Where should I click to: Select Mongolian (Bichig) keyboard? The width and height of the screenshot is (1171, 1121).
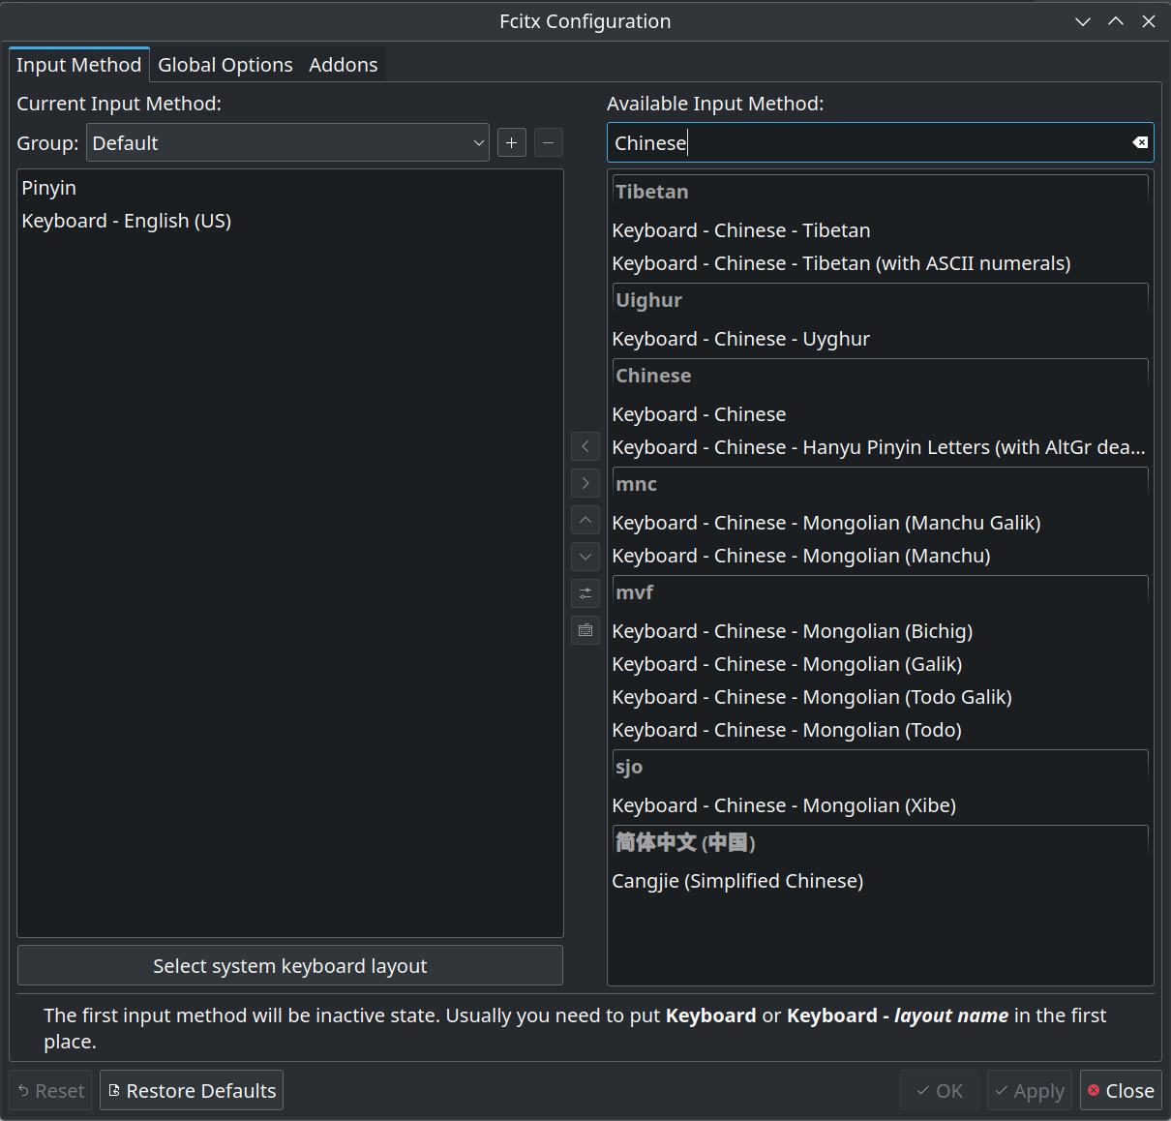point(881,631)
